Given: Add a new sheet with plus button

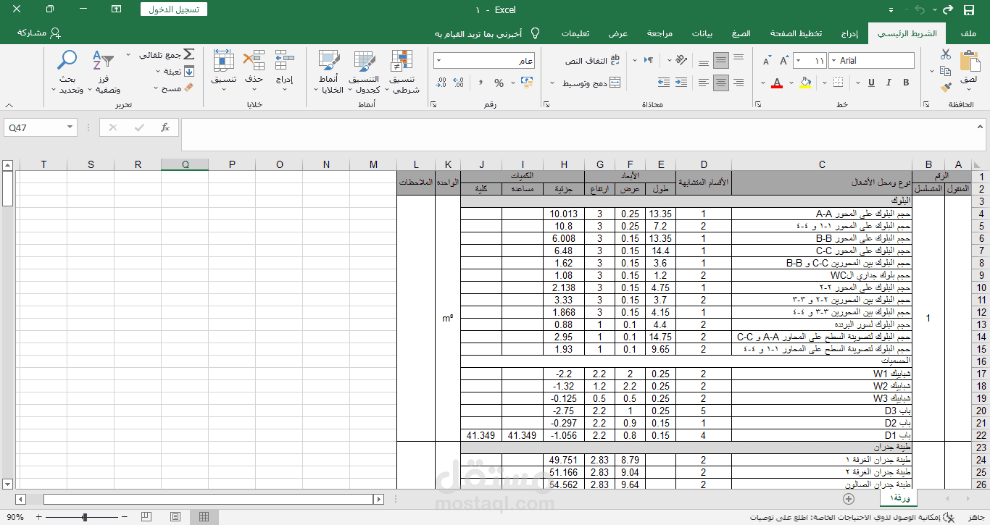Looking at the screenshot, I should pos(849,498).
